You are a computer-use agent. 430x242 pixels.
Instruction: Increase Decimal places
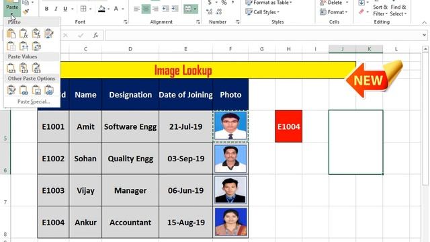[x=209, y=12]
